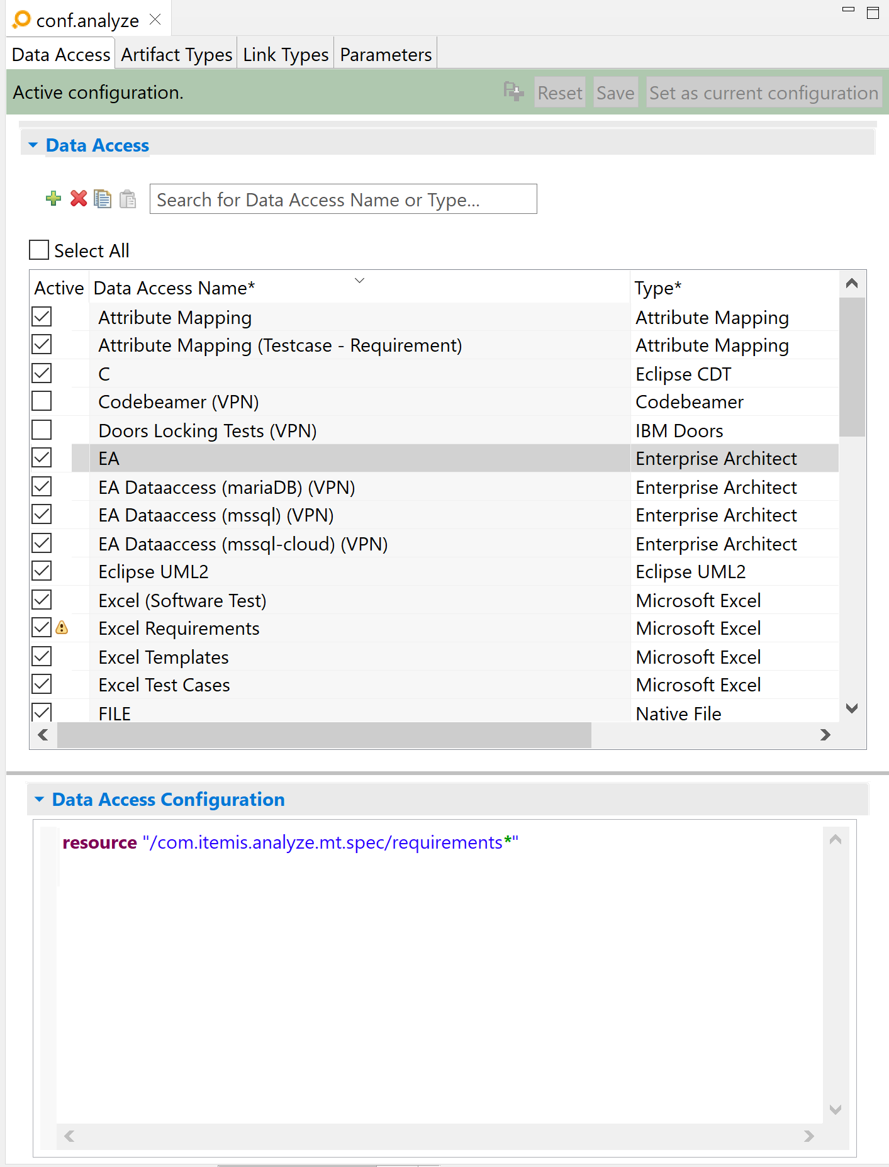889x1167 pixels.
Task: Toggle the Select All checkbox
Action: pos(39,250)
